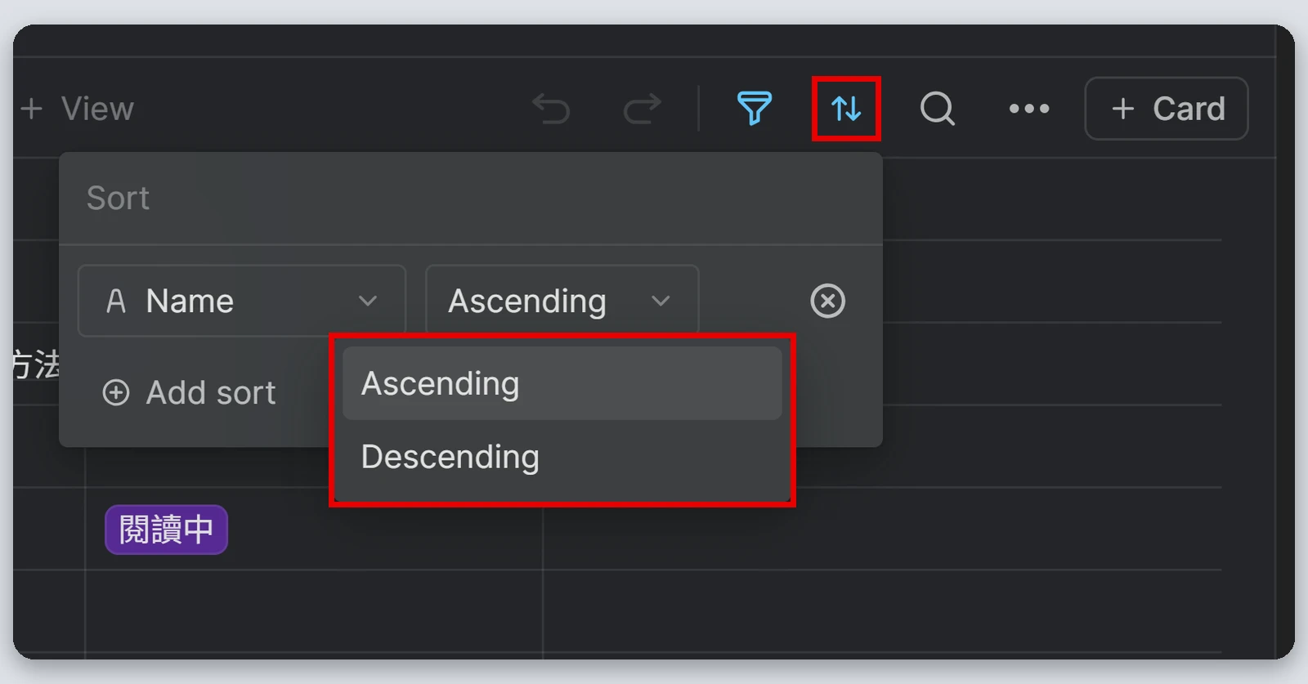Open search with the magnifier icon
Image resolution: width=1308 pixels, height=684 pixels.
tap(938, 109)
